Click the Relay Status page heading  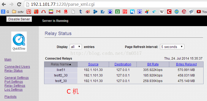[x=58, y=33]
